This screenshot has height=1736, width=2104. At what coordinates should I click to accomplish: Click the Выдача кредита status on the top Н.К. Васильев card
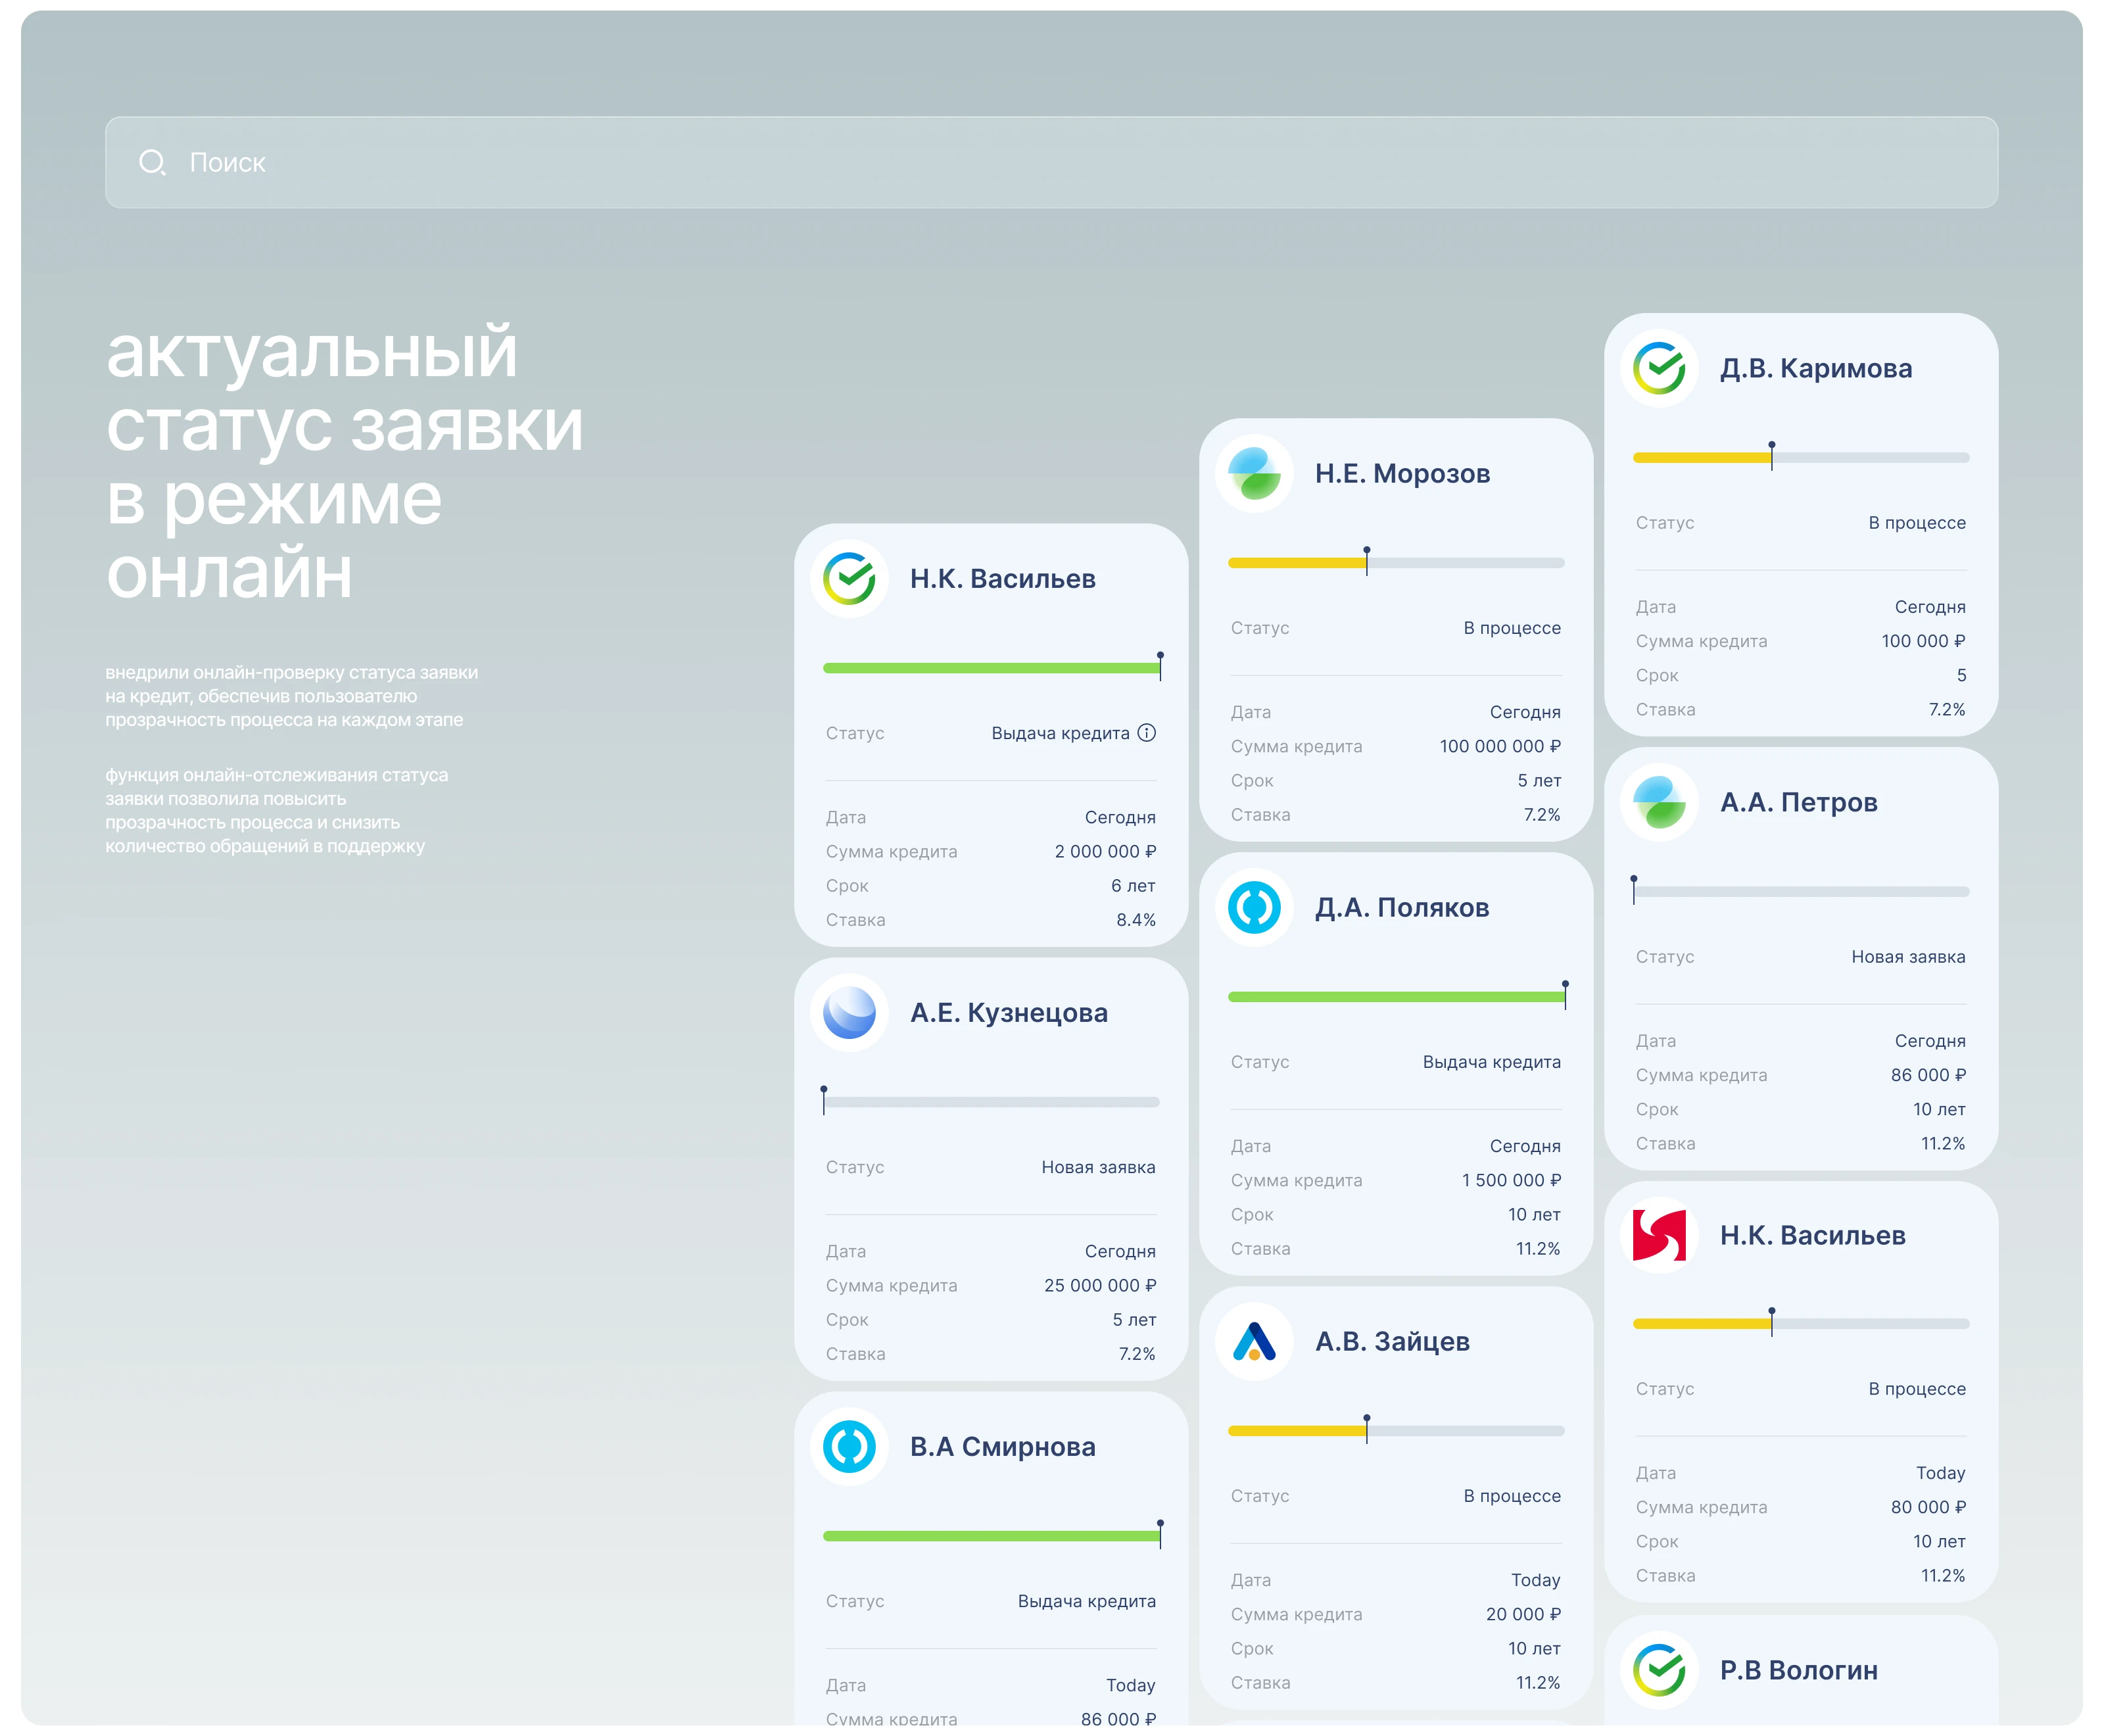1060,733
